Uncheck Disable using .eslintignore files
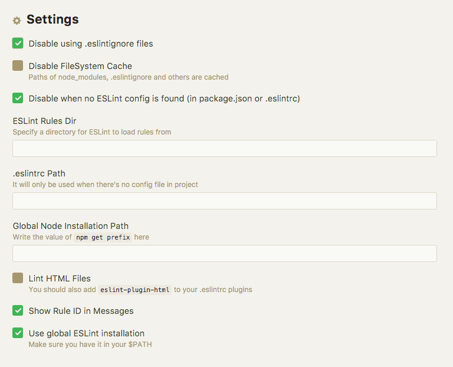453x367 pixels. [x=18, y=43]
